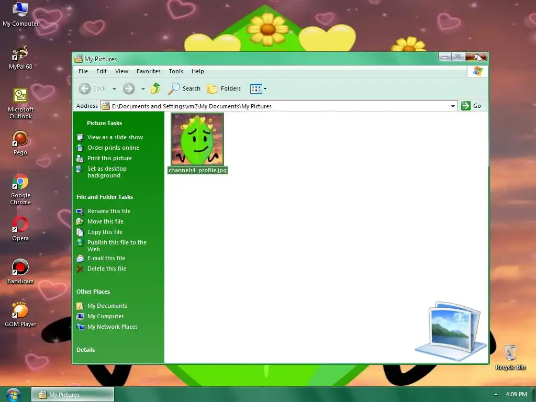Image resolution: width=536 pixels, height=402 pixels.
Task: Open the File menu
Action: coord(83,71)
